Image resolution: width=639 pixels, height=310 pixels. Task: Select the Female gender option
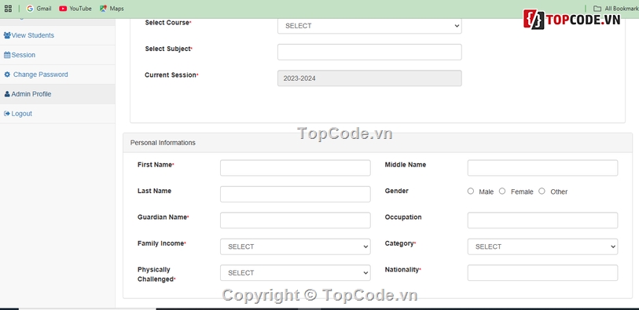click(x=502, y=191)
